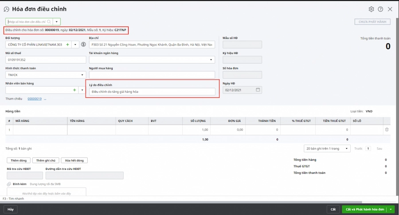Click the dollar debt icon next to Đối tượng
The width and height of the screenshot is (399, 215).
83,45
